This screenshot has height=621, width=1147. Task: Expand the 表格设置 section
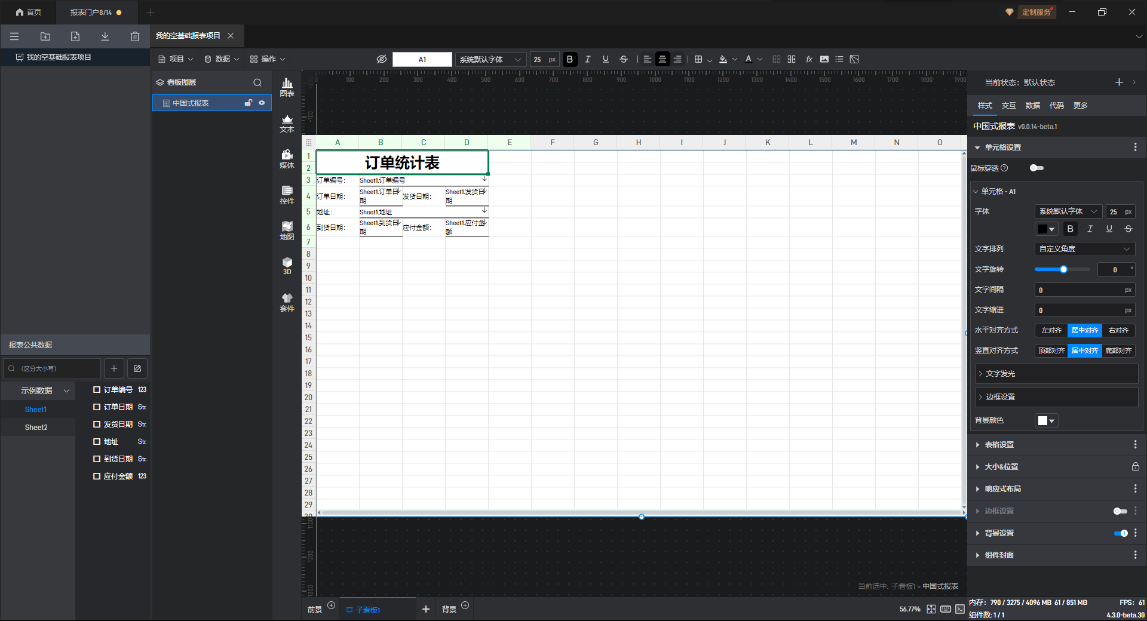(x=999, y=445)
